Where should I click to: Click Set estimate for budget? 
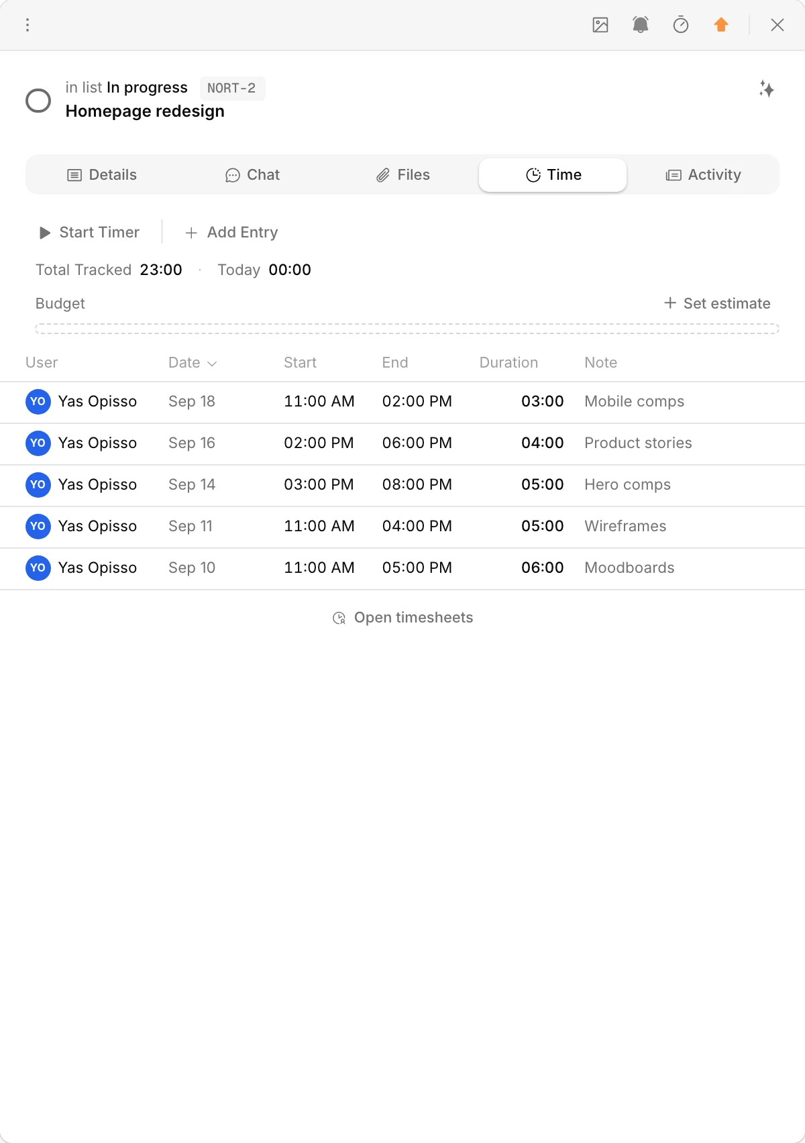(x=717, y=303)
